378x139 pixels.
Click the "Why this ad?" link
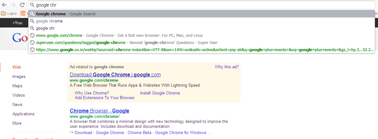(x=227, y=67)
